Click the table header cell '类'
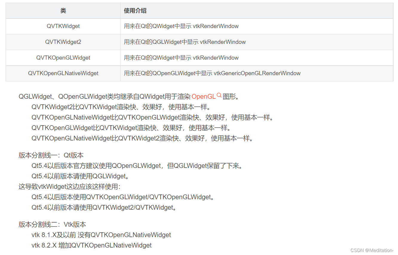This screenshot has height=255, width=398. (x=63, y=11)
